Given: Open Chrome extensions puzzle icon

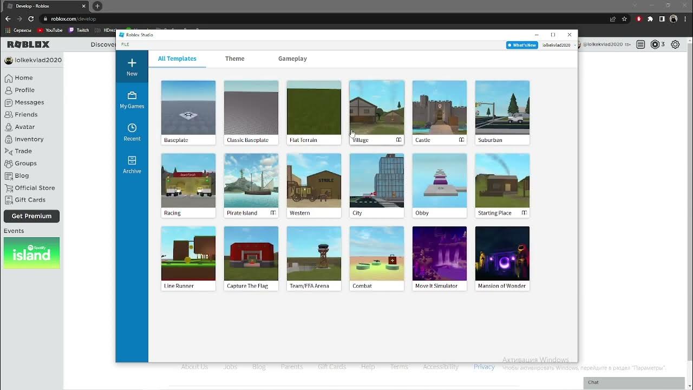Looking at the screenshot, I should tap(650, 18).
